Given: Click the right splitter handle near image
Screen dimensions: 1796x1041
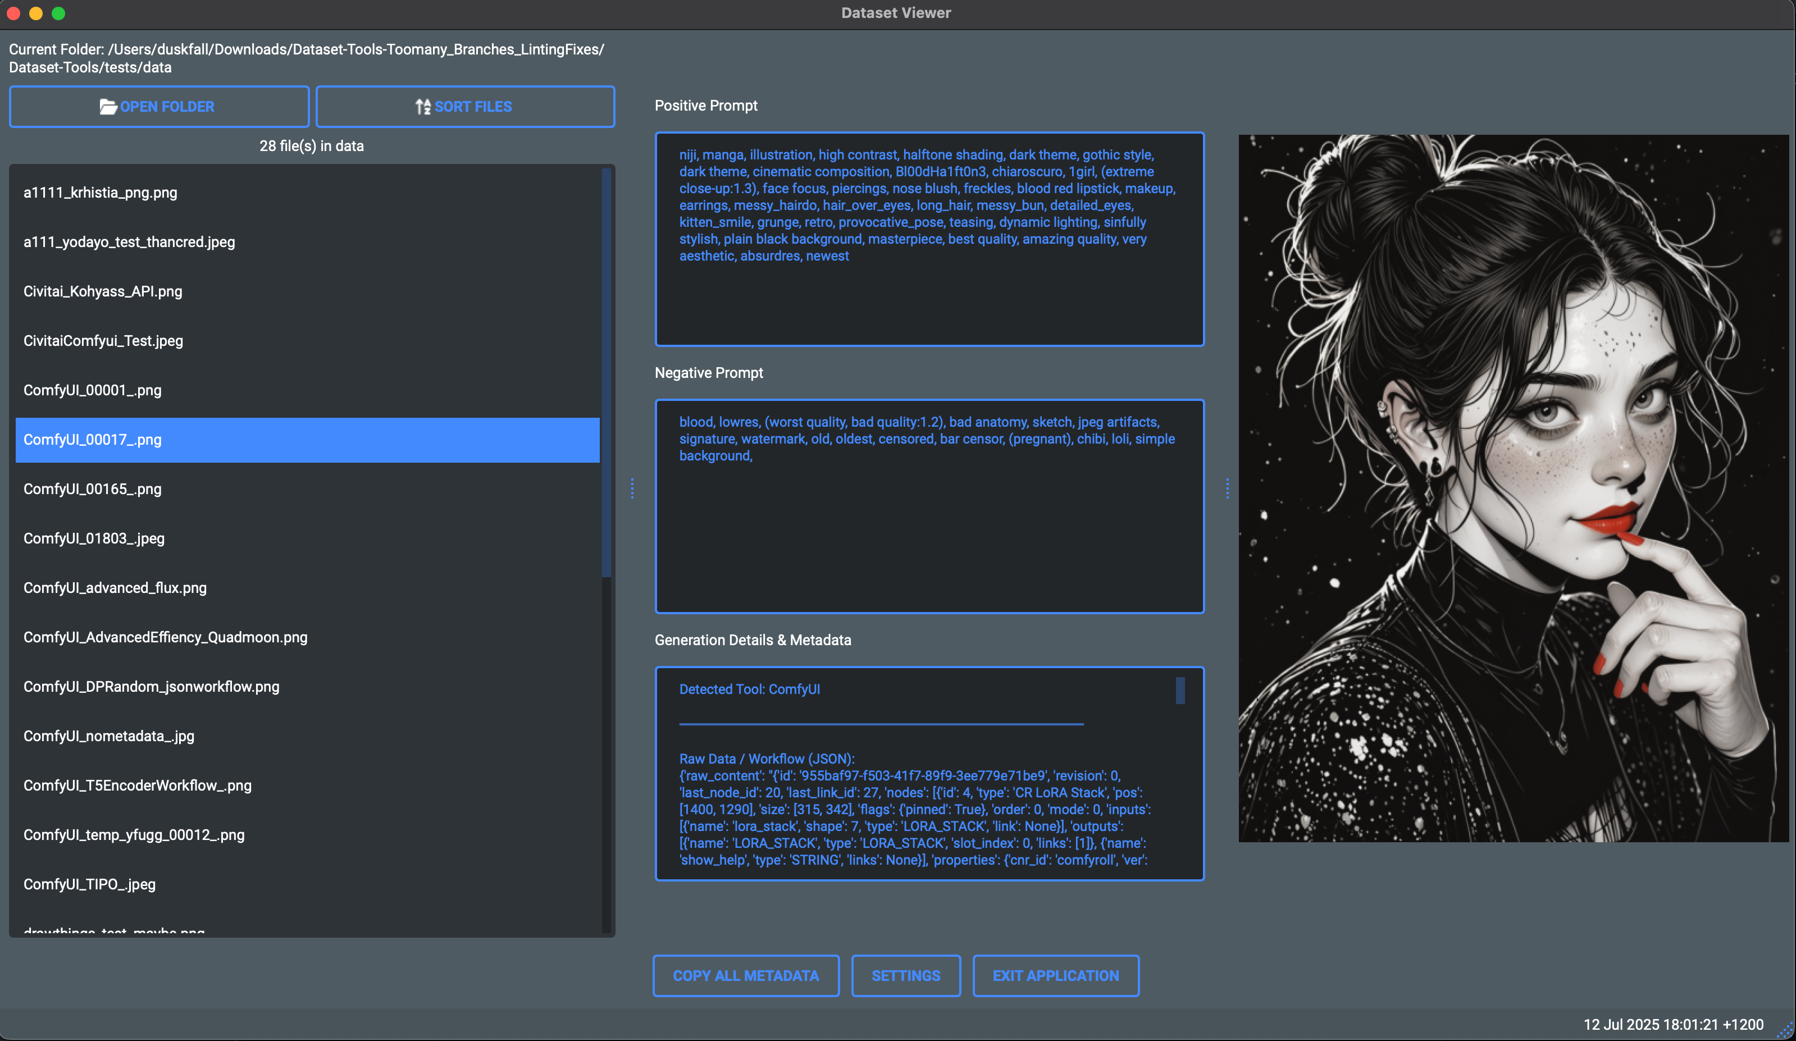Looking at the screenshot, I should [1227, 488].
